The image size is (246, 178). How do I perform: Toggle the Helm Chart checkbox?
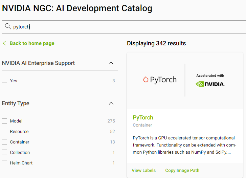pos(4,163)
